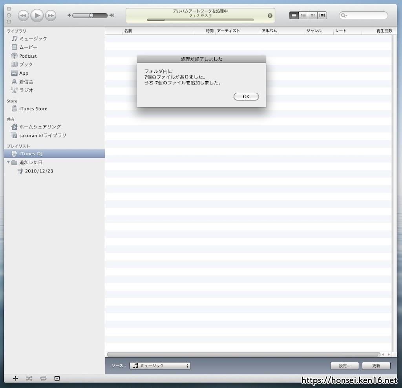Switch to Cover Flow view

[322, 15]
